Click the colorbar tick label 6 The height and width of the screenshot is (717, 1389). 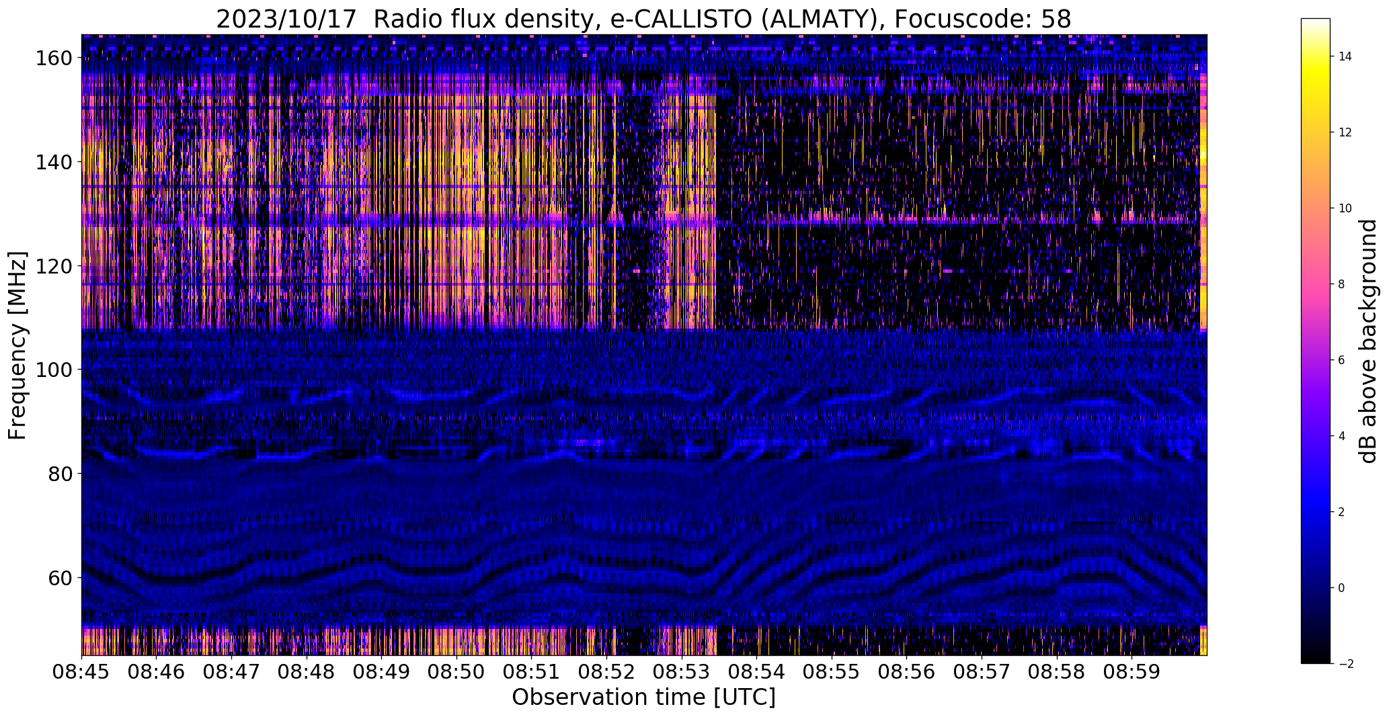[1342, 360]
